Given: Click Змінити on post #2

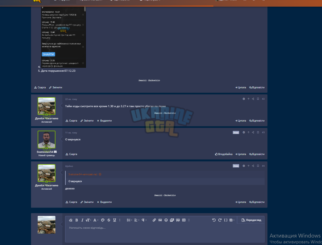Looking at the screenshot, I should click(x=87, y=121).
